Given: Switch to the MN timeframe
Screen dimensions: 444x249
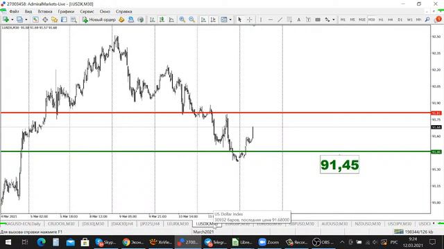Looking at the screenshot, I should [418, 19].
